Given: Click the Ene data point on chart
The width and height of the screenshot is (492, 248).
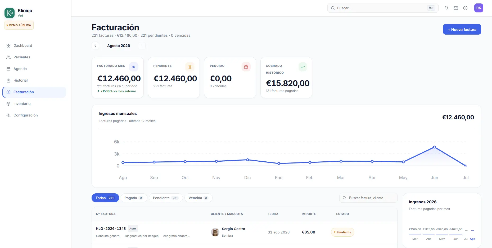Looking at the screenshot, I should pyautogui.click(x=279, y=163).
